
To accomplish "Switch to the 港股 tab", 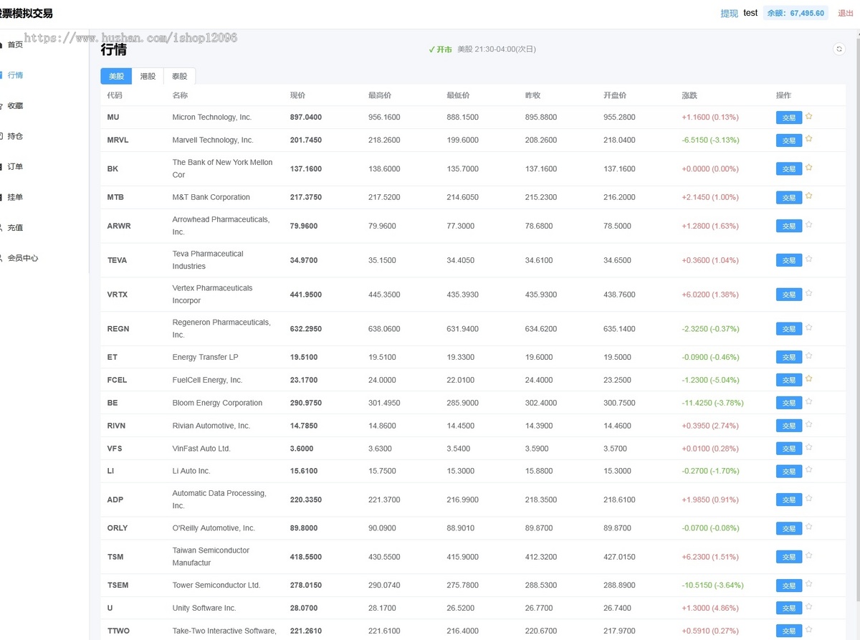I will [148, 76].
